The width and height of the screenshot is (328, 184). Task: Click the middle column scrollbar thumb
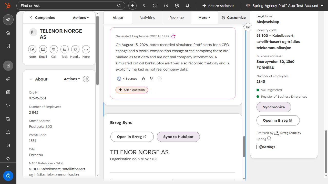coord(244,147)
